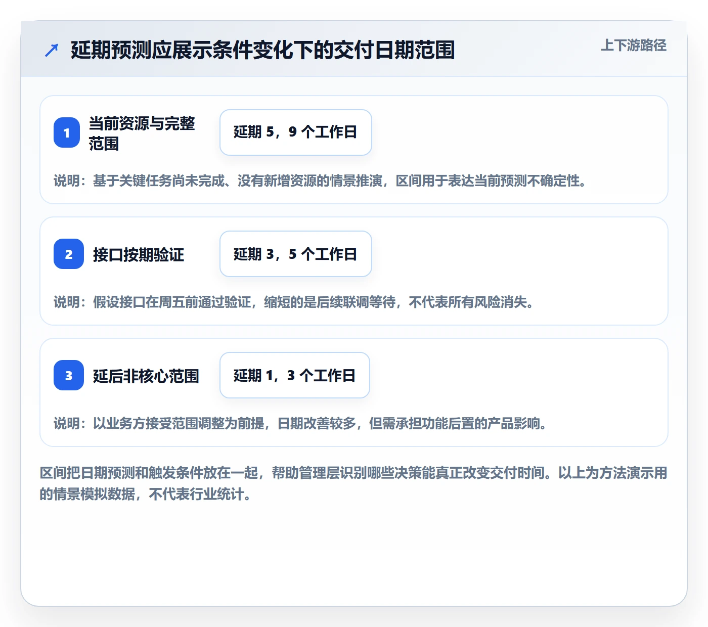Click the 当前资源与完整范围 heading
Screen dimensions: 708x627
[142, 133]
